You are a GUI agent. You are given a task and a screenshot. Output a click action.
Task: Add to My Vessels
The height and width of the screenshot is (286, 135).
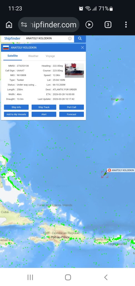(x=16, y=114)
